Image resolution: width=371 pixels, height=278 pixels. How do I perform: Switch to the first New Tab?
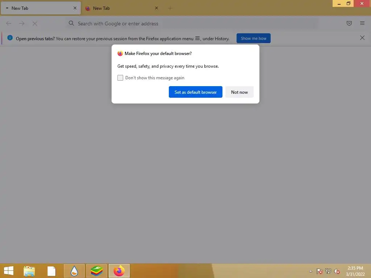point(41,8)
